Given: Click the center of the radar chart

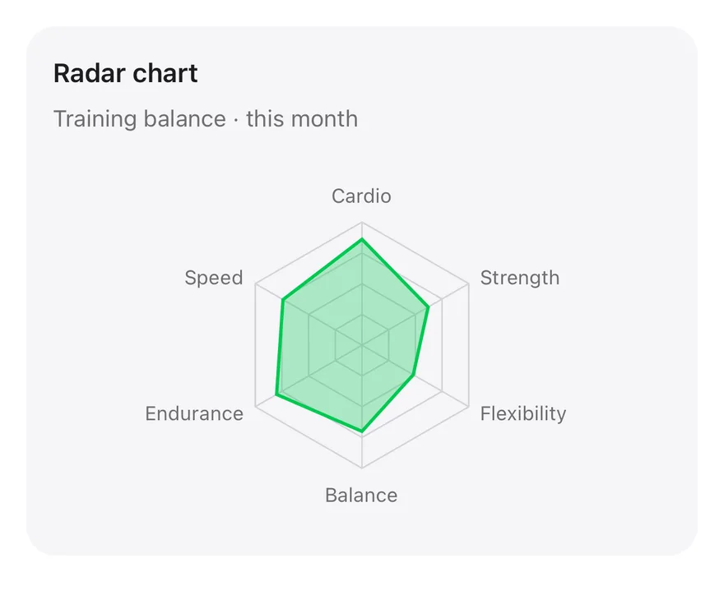Looking at the screenshot, I should click(x=362, y=345).
